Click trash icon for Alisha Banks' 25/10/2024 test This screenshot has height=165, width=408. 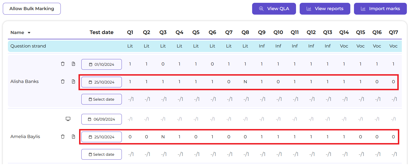(x=63, y=82)
